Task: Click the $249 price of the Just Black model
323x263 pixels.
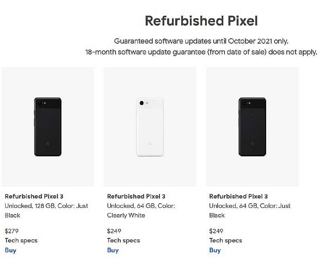Action: (x=216, y=231)
